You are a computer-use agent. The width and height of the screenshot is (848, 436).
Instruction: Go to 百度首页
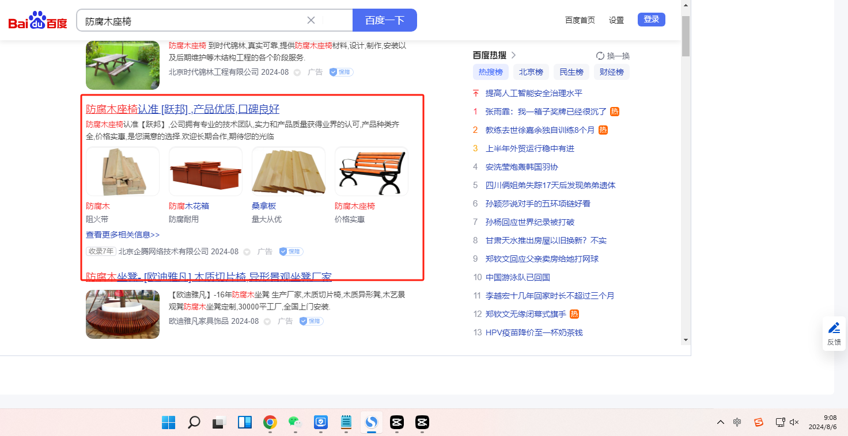click(580, 20)
